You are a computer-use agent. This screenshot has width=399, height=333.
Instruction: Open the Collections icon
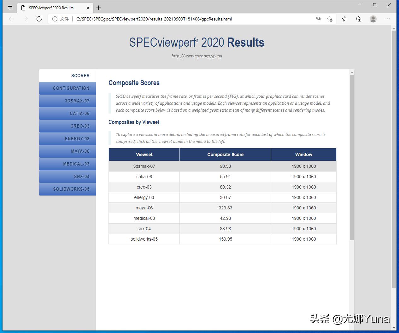click(359, 19)
